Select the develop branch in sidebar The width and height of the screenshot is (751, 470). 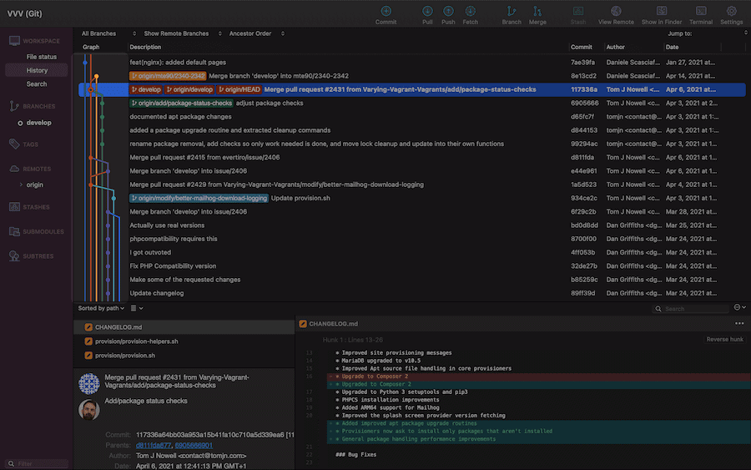pos(38,123)
